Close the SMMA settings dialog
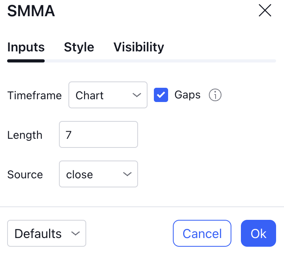 click(x=265, y=11)
